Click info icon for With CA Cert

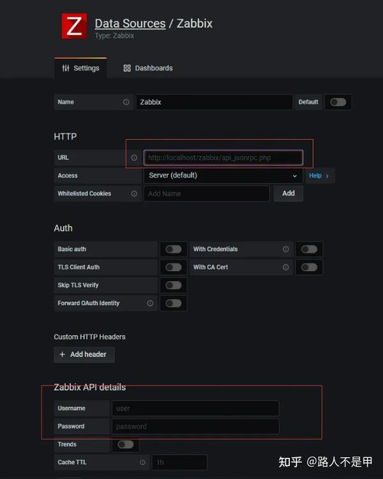click(x=286, y=267)
